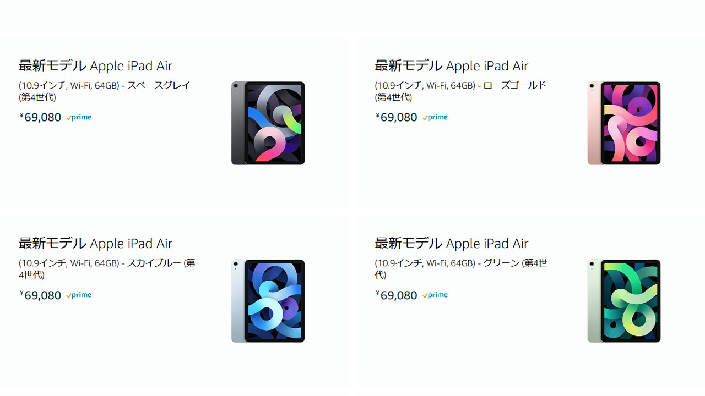Open title of Sky Blue iPad Air listing
The height and width of the screenshot is (396, 705).
(x=96, y=244)
